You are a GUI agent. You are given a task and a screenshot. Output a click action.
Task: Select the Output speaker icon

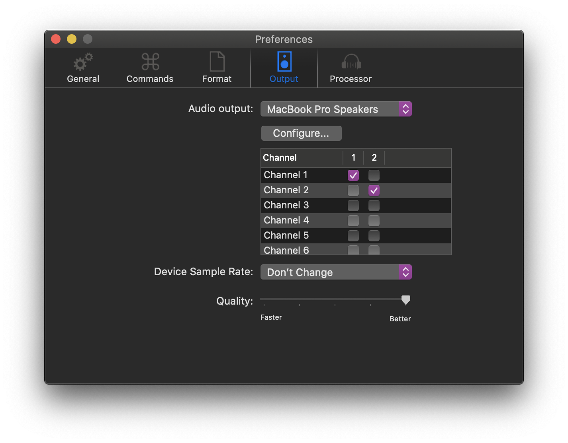click(x=284, y=62)
